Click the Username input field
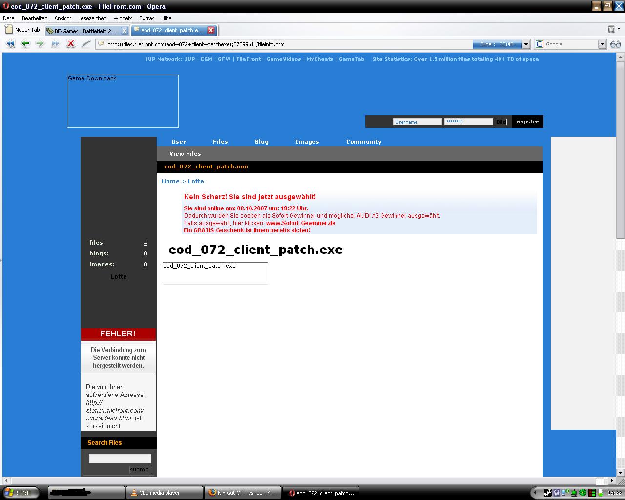The width and height of the screenshot is (625, 500). coord(417,122)
